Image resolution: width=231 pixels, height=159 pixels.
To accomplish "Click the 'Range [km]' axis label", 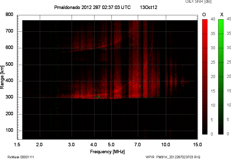I will pyautogui.click(x=2, y=77).
